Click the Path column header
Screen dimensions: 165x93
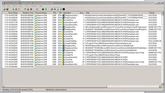117,13
